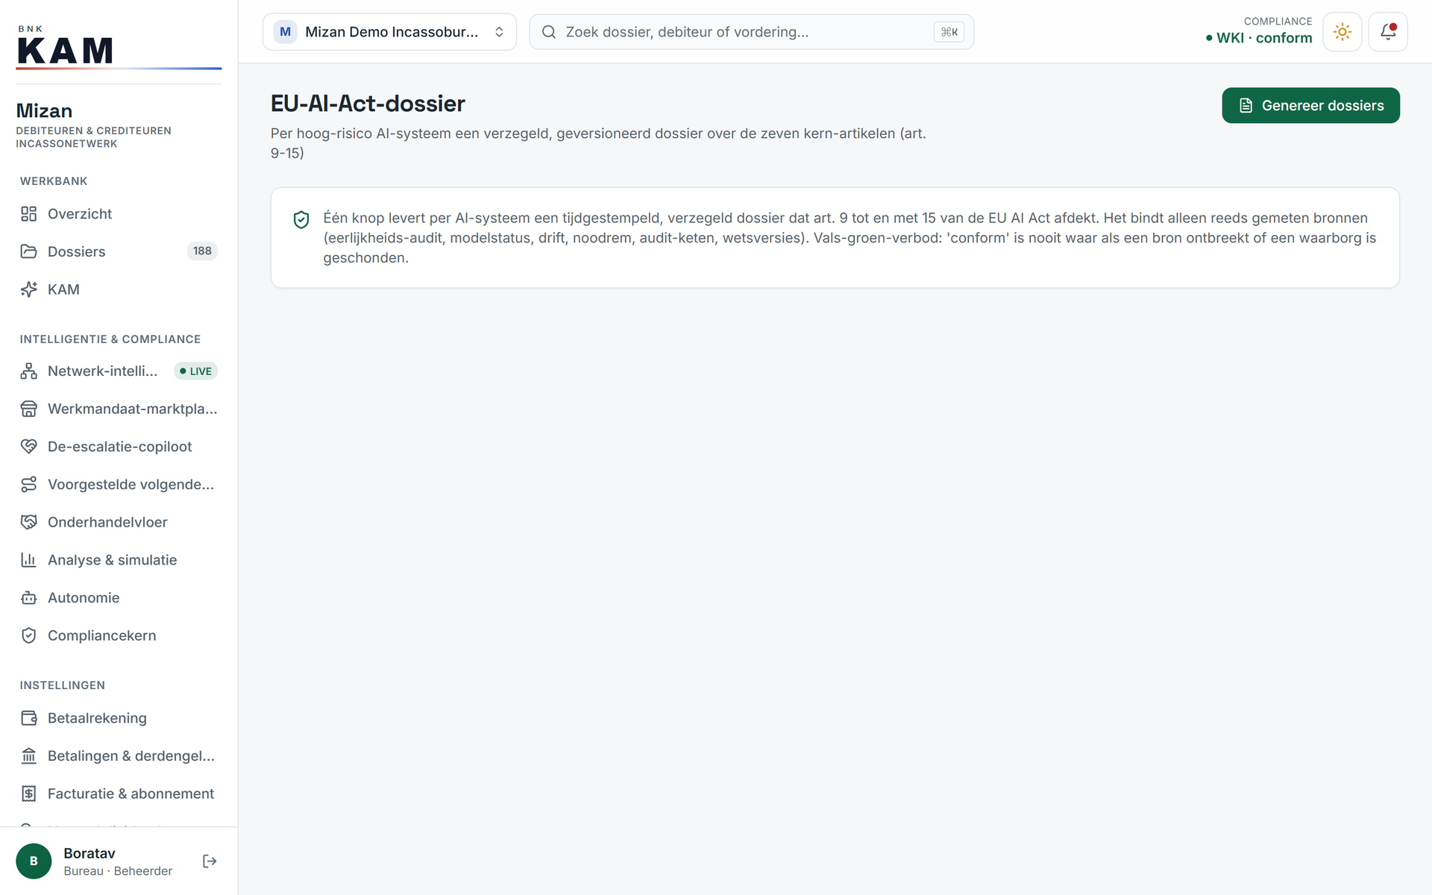Open the De-escalatie-copiloot menu item
1432x895 pixels.
(119, 447)
